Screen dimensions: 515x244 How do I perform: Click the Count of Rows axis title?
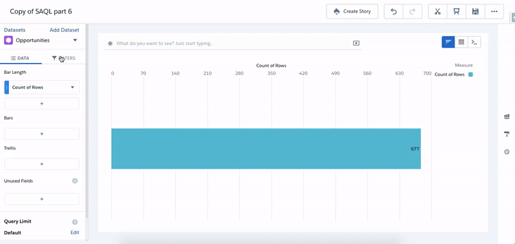pyautogui.click(x=271, y=65)
